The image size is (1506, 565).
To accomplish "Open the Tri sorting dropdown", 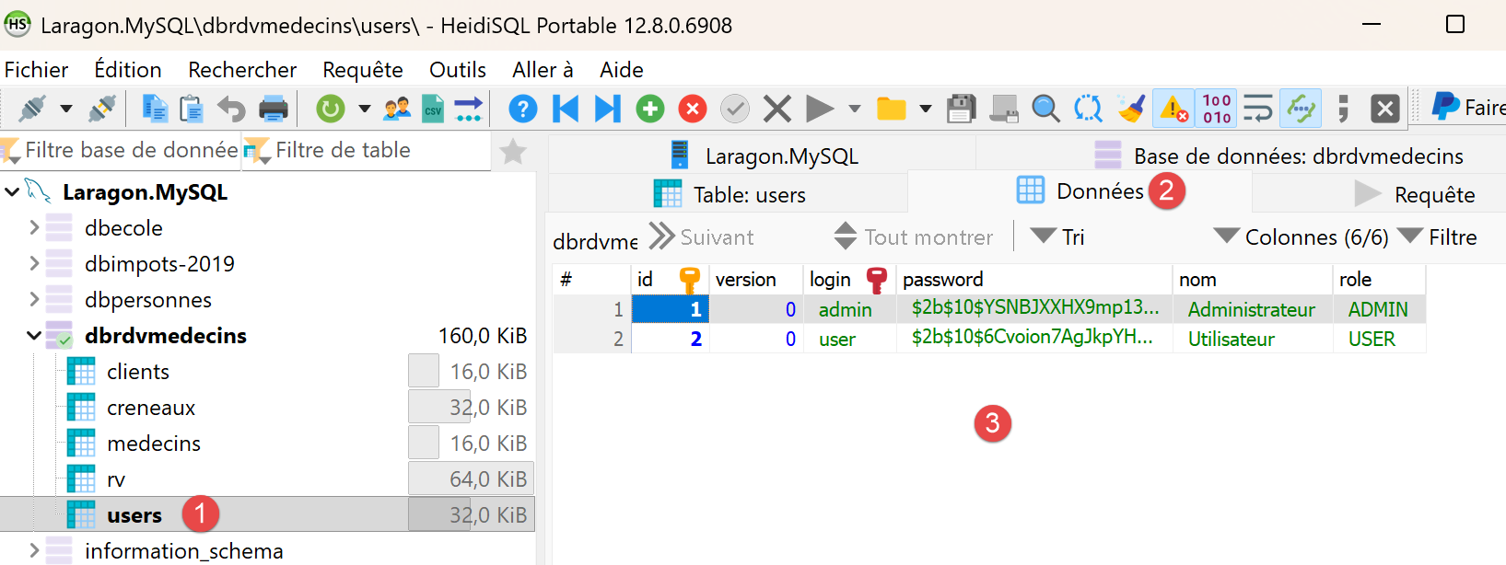I will (x=1057, y=236).
